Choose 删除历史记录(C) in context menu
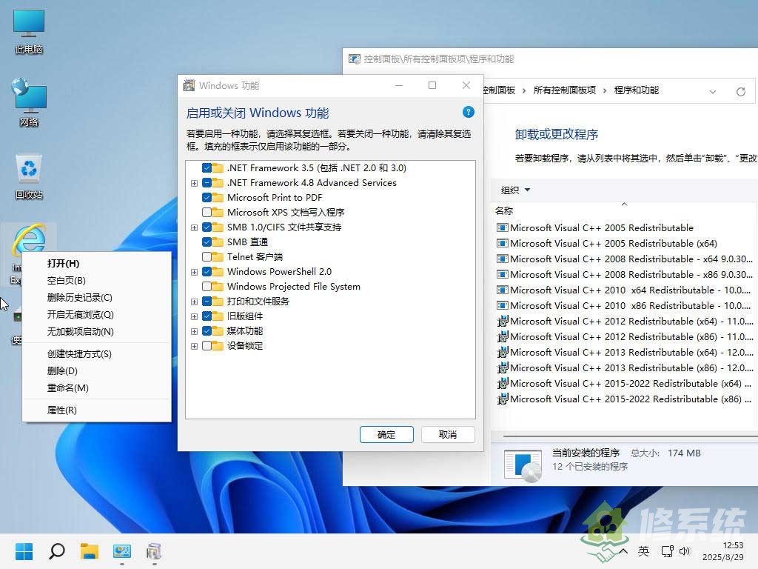This screenshot has width=758, height=569. [x=97, y=298]
